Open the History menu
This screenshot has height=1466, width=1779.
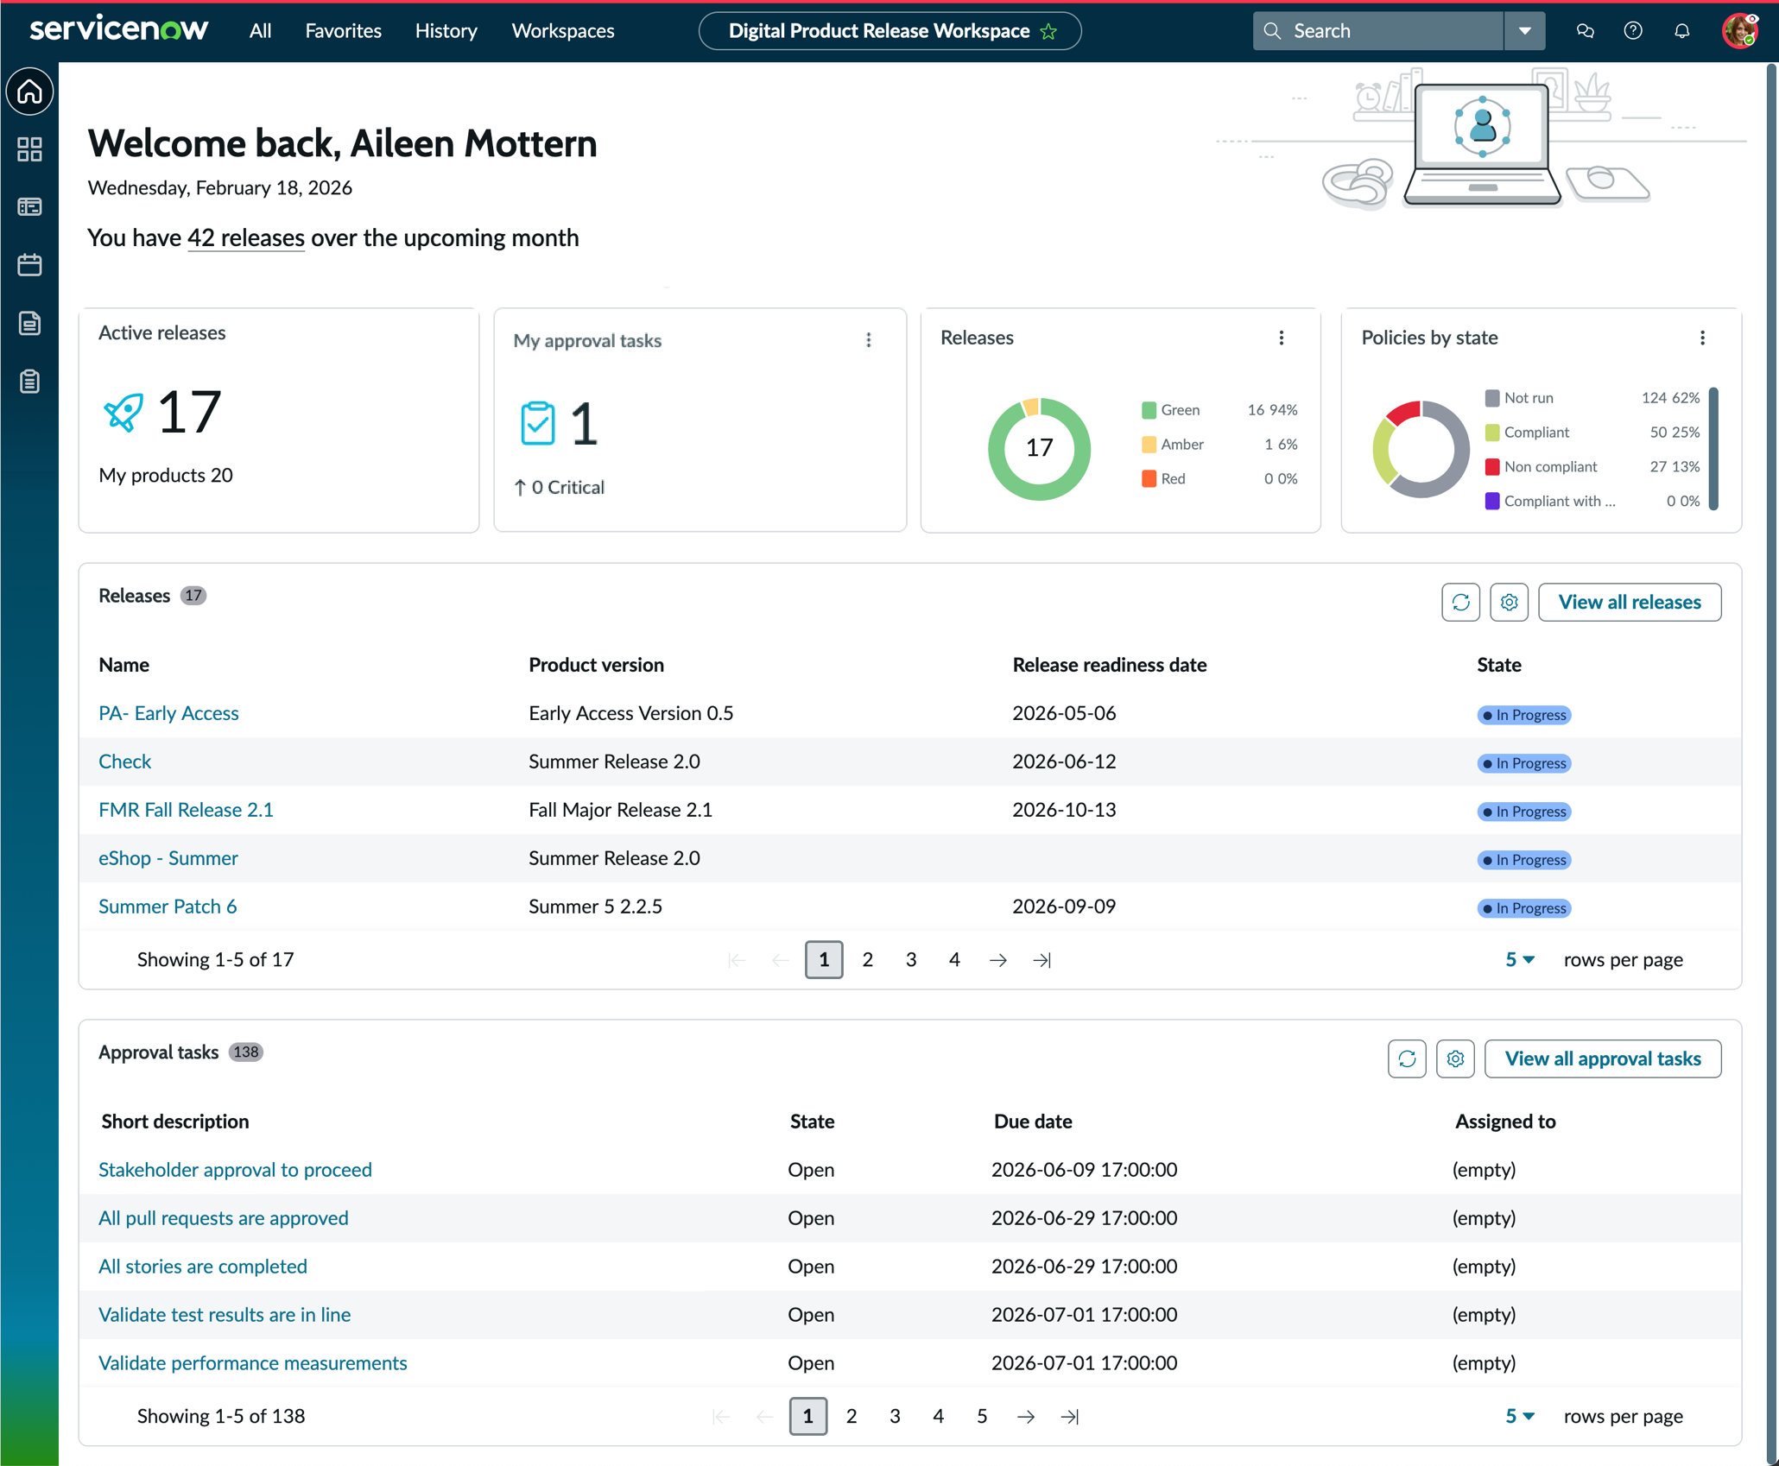click(x=446, y=31)
